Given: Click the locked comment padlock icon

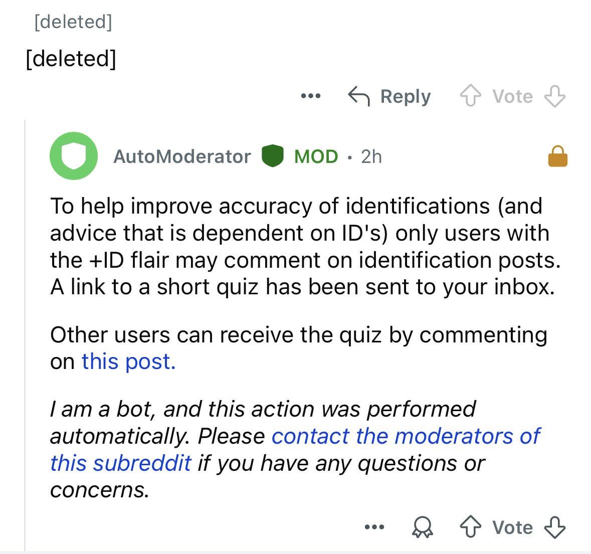Looking at the screenshot, I should tap(557, 156).
